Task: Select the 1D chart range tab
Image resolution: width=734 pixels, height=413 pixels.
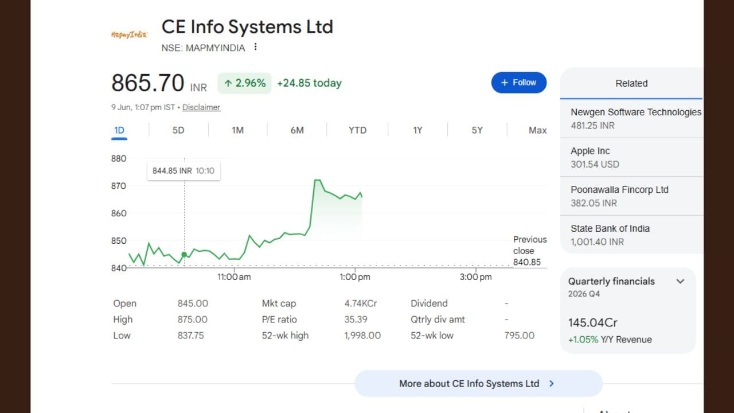Action: pyautogui.click(x=119, y=130)
